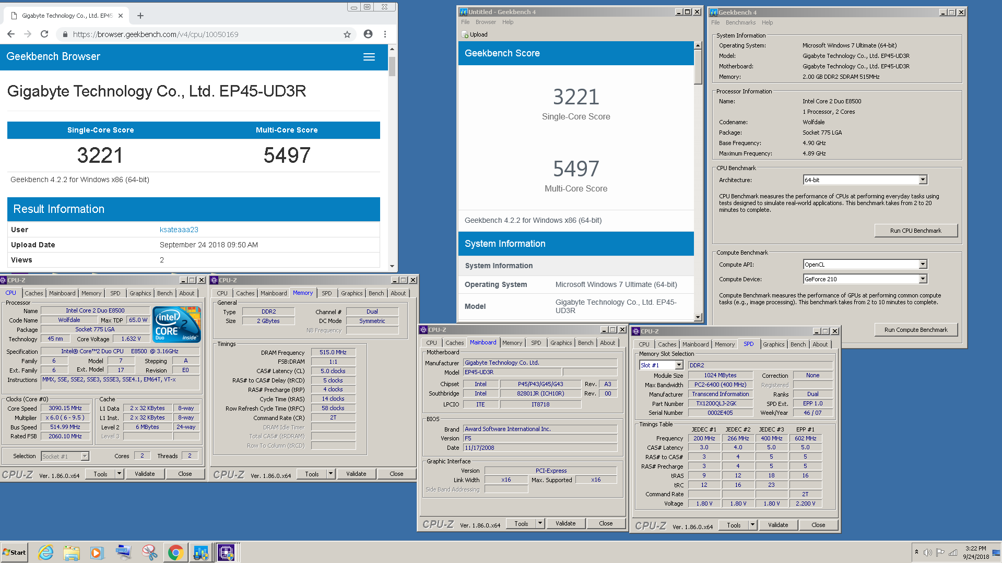Open the Compute API OpenCL dropdown
The width and height of the screenshot is (1002, 563).
pyautogui.click(x=923, y=265)
